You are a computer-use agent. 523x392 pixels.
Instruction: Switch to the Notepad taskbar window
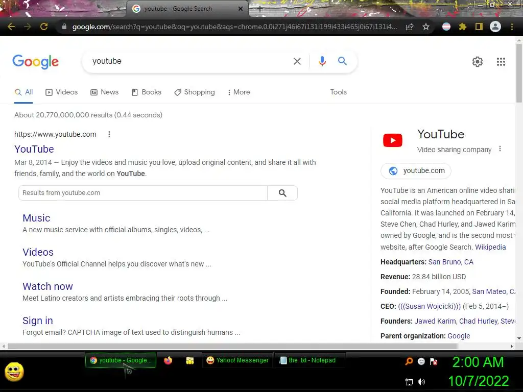[x=310, y=360]
